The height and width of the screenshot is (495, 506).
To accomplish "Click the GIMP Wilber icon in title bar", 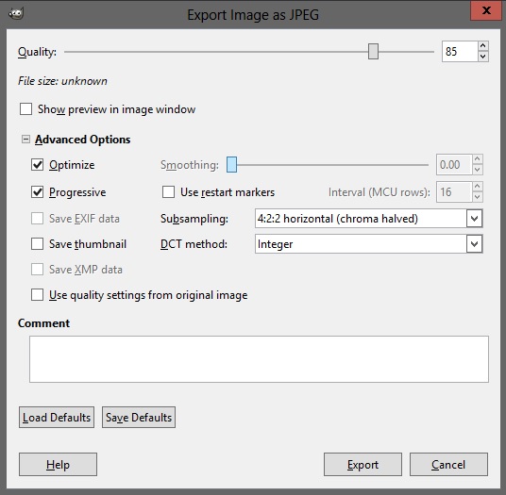I will coord(16,13).
